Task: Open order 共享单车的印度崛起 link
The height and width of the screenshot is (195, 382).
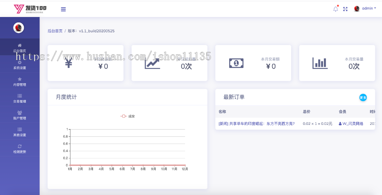Action: point(256,124)
